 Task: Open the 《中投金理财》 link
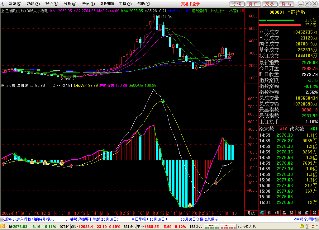[x=305, y=219]
